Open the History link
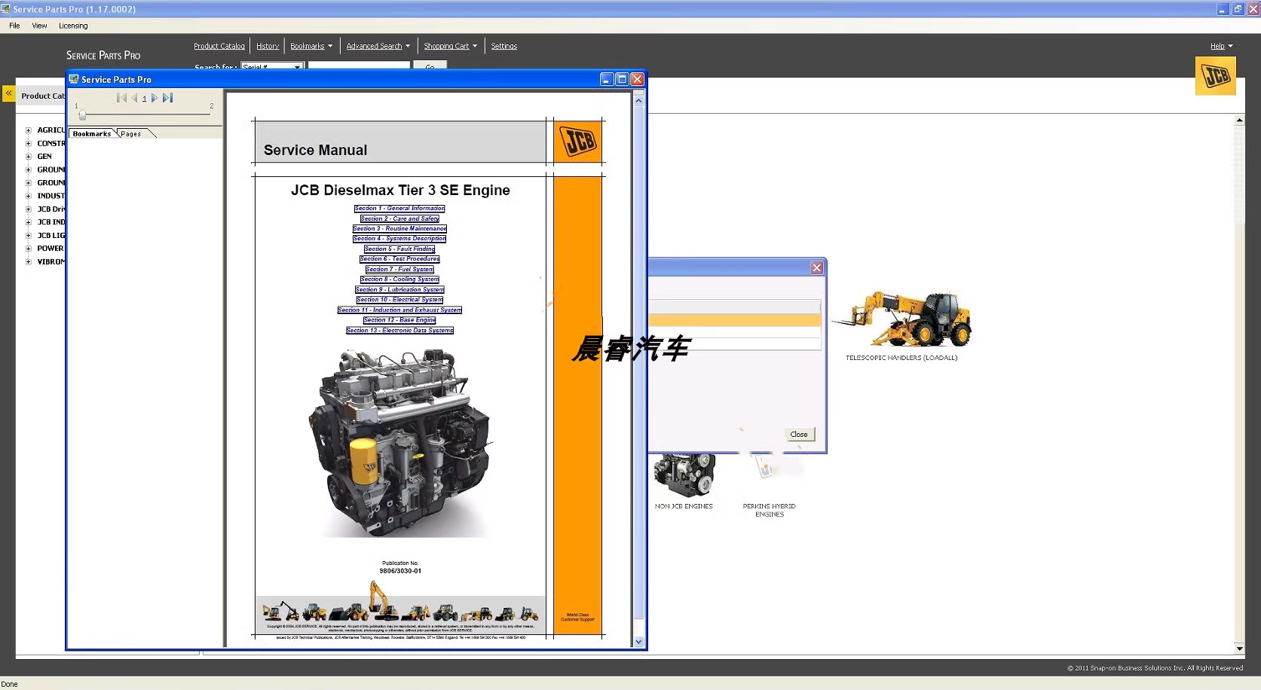 [268, 46]
